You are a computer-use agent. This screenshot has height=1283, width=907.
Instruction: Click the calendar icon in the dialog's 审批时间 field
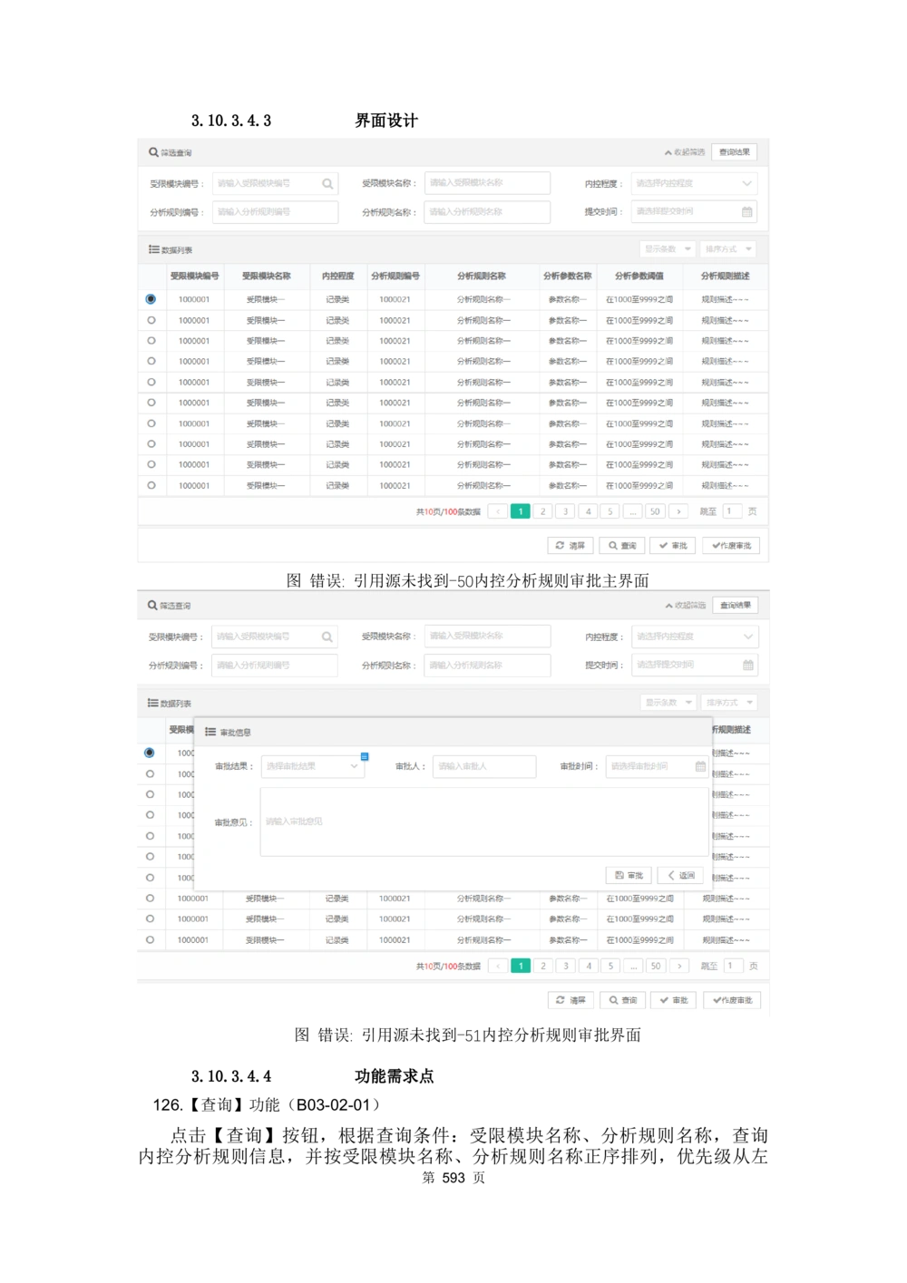click(700, 766)
